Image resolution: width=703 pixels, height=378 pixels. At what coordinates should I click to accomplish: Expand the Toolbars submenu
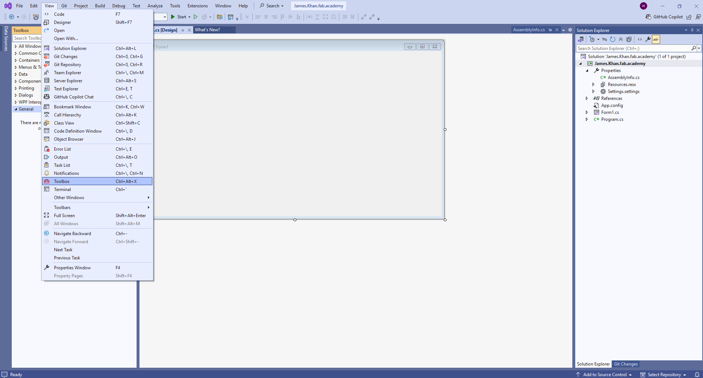pyautogui.click(x=97, y=208)
